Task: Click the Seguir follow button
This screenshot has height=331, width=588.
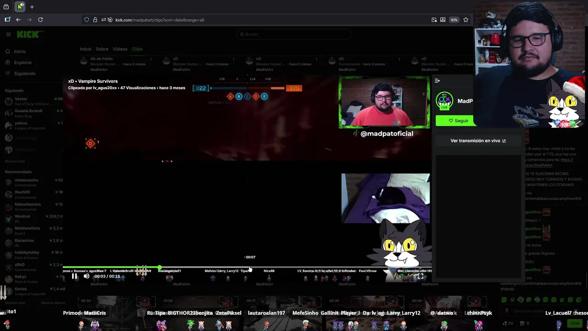Action: pos(458,120)
